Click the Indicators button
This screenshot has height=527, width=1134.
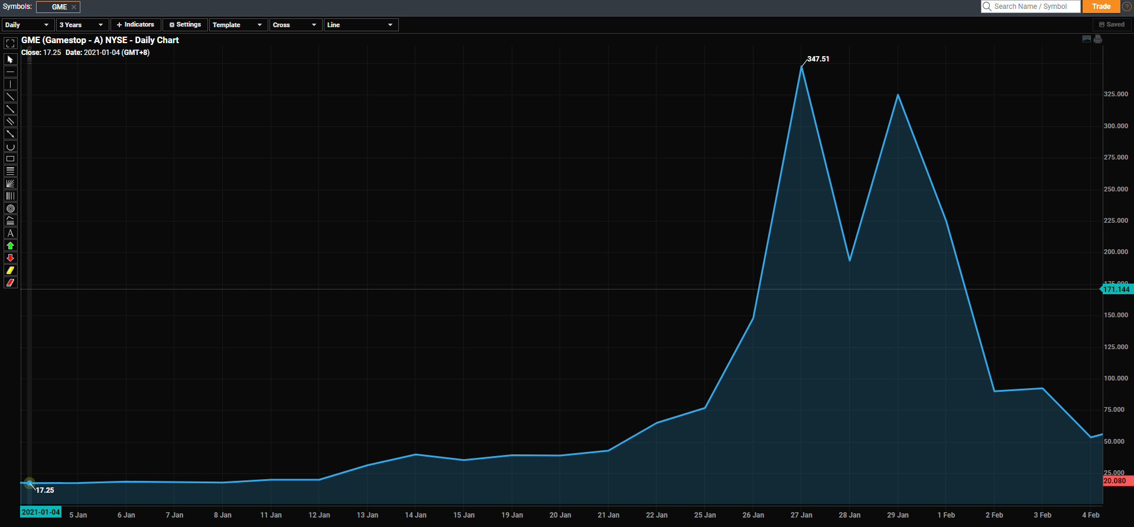tap(135, 25)
